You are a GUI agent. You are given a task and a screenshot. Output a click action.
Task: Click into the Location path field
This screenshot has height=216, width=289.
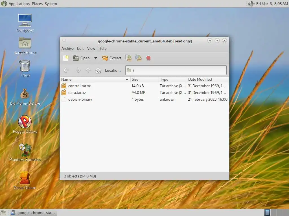[x=176, y=70]
